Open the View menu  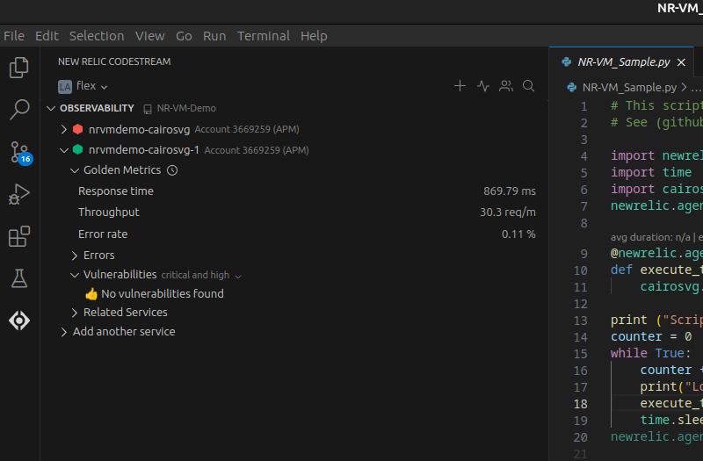pyautogui.click(x=149, y=36)
